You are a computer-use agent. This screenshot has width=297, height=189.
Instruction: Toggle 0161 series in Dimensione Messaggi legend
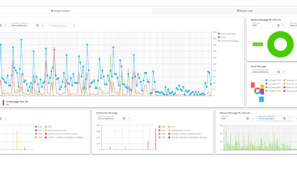pos(162,130)
